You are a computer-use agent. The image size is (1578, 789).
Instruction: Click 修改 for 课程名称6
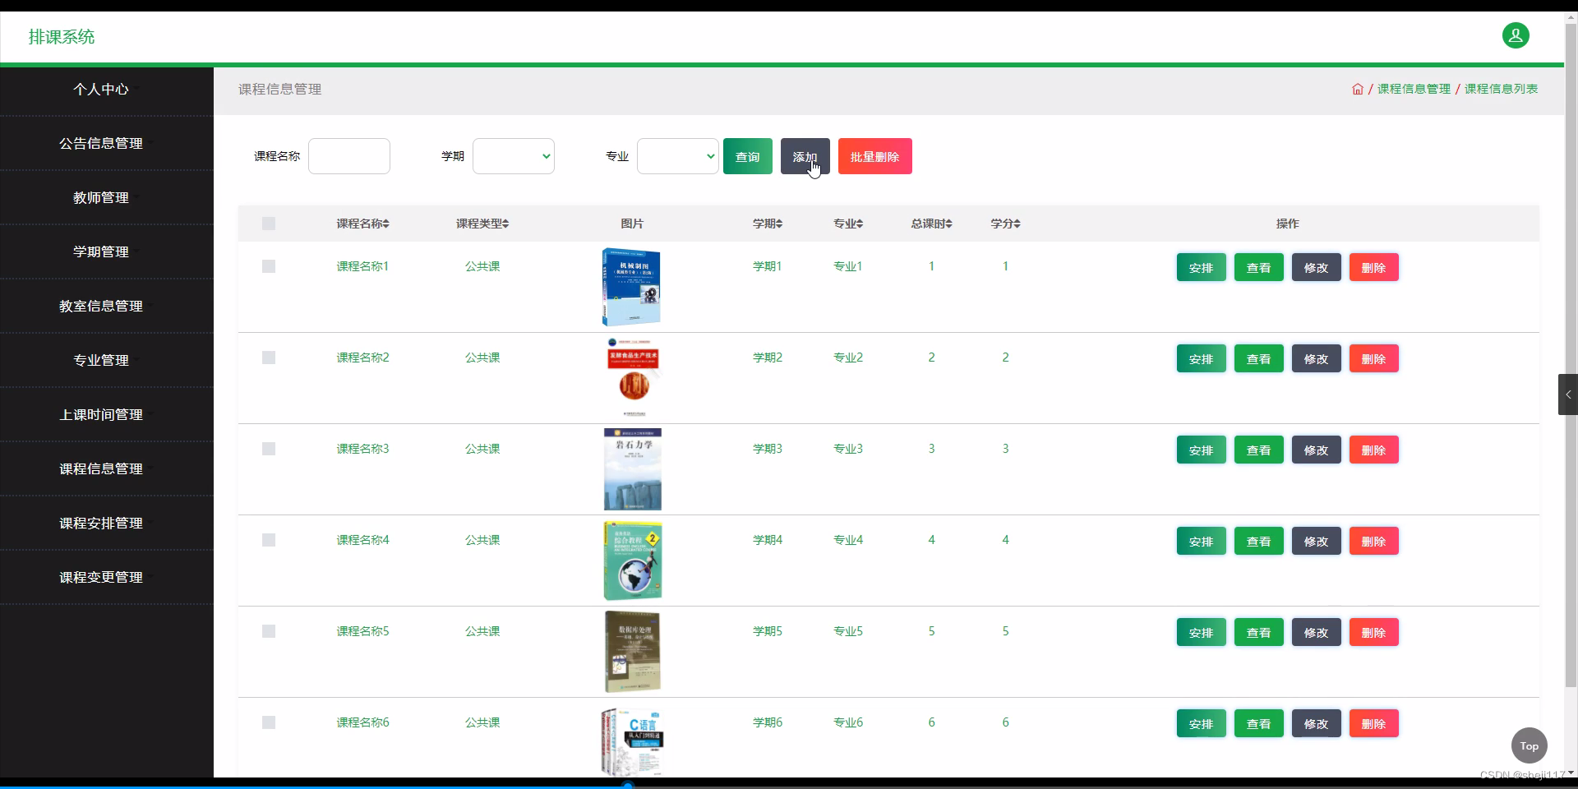[1317, 723]
